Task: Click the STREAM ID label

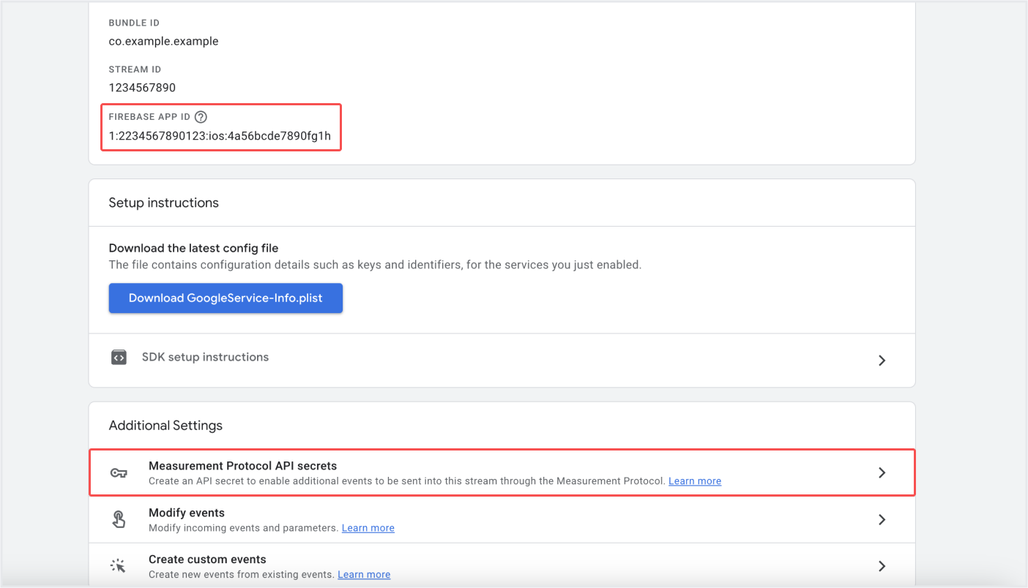Action: 135,69
